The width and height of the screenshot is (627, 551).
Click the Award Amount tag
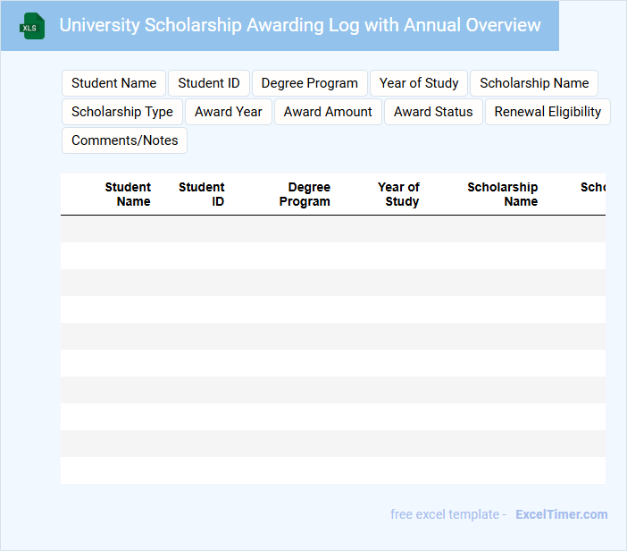(328, 112)
